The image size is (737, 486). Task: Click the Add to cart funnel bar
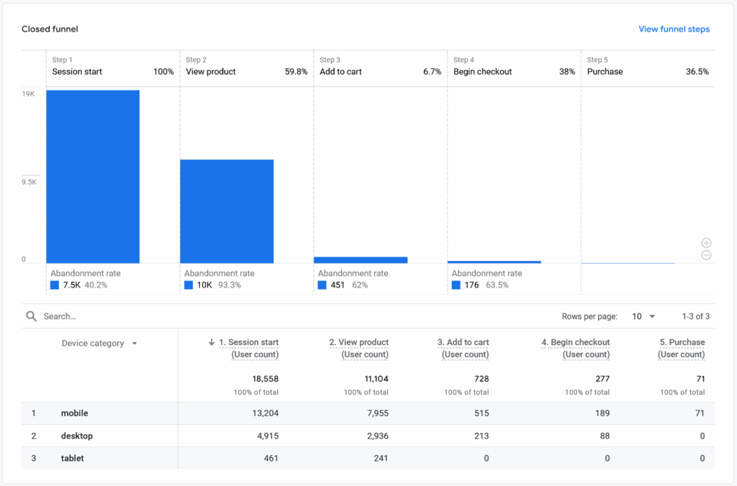(361, 260)
